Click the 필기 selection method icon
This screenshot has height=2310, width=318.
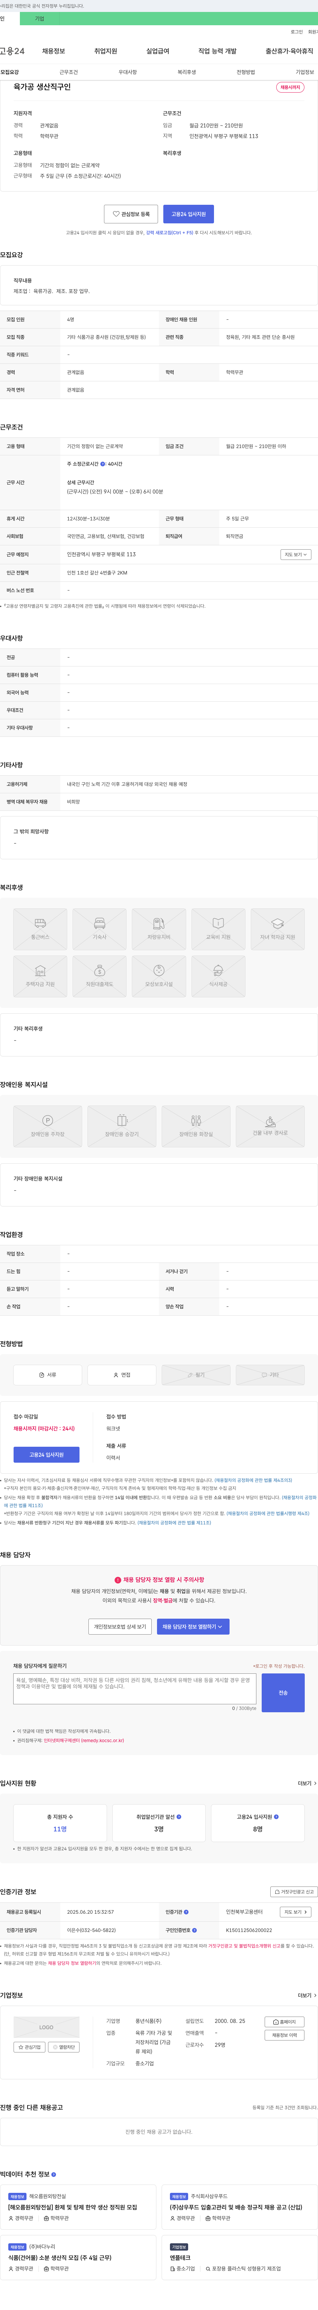pos(196,1375)
